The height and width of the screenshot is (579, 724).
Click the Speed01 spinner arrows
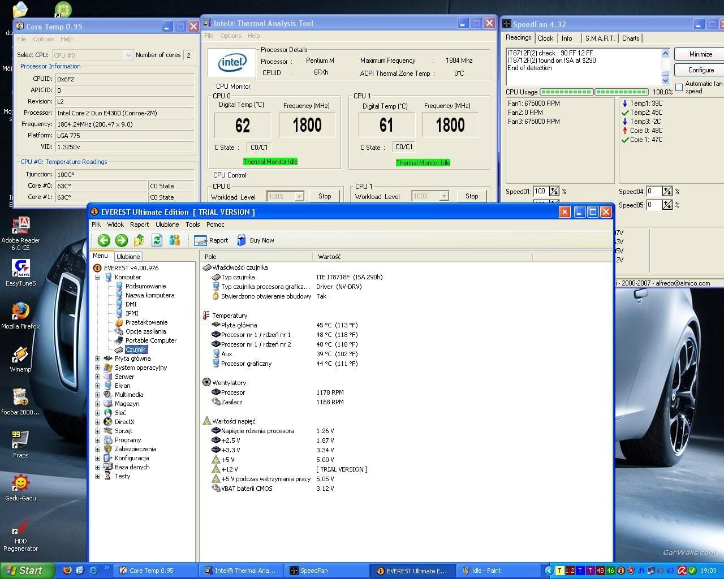pyautogui.click(x=554, y=191)
